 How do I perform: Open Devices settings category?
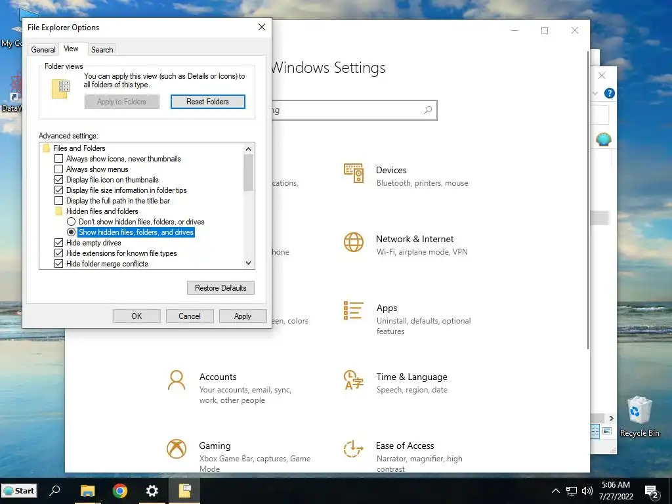406,176
